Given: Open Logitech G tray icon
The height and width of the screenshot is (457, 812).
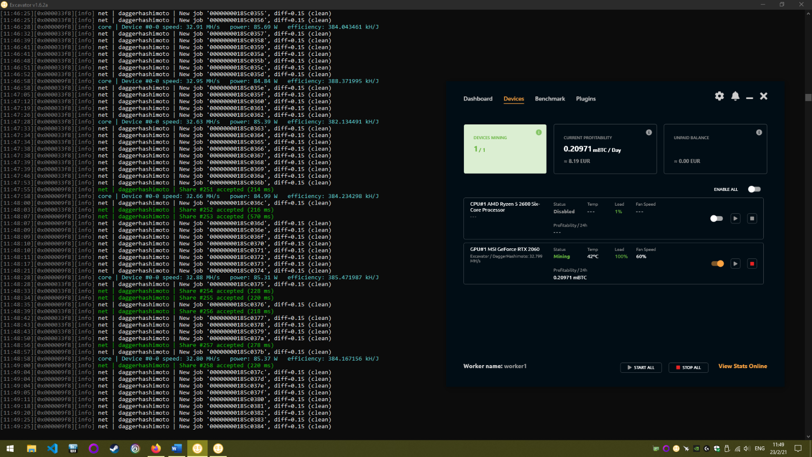Looking at the screenshot, I should point(706,448).
